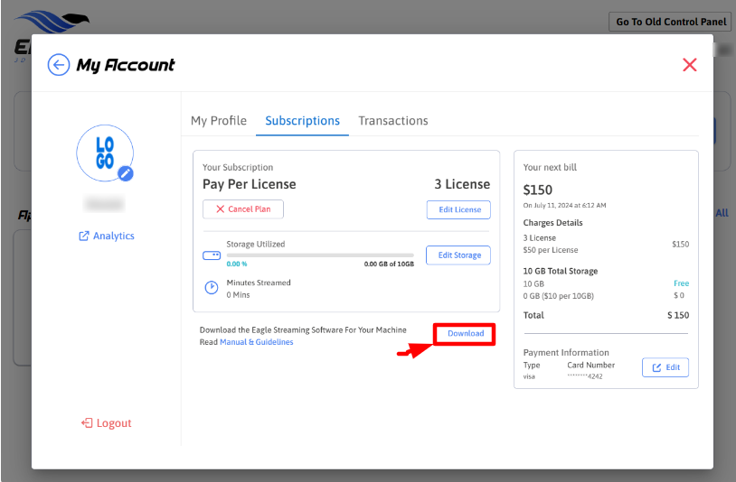Close the My Account dialog with red X
The height and width of the screenshot is (482, 736).
tap(690, 64)
